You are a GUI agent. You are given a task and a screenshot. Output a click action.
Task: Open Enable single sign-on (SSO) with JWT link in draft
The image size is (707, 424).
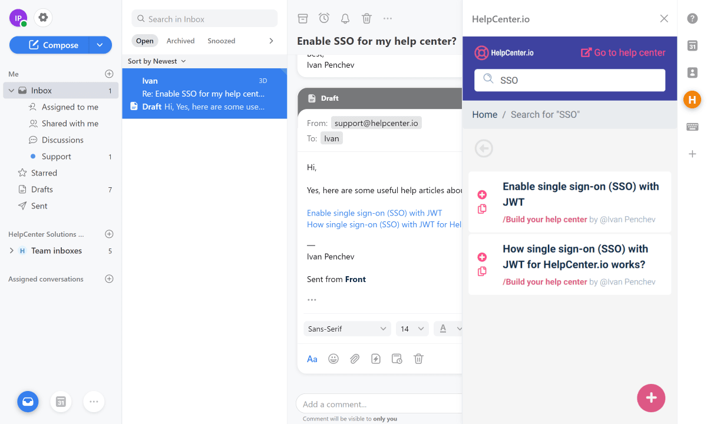coord(375,213)
